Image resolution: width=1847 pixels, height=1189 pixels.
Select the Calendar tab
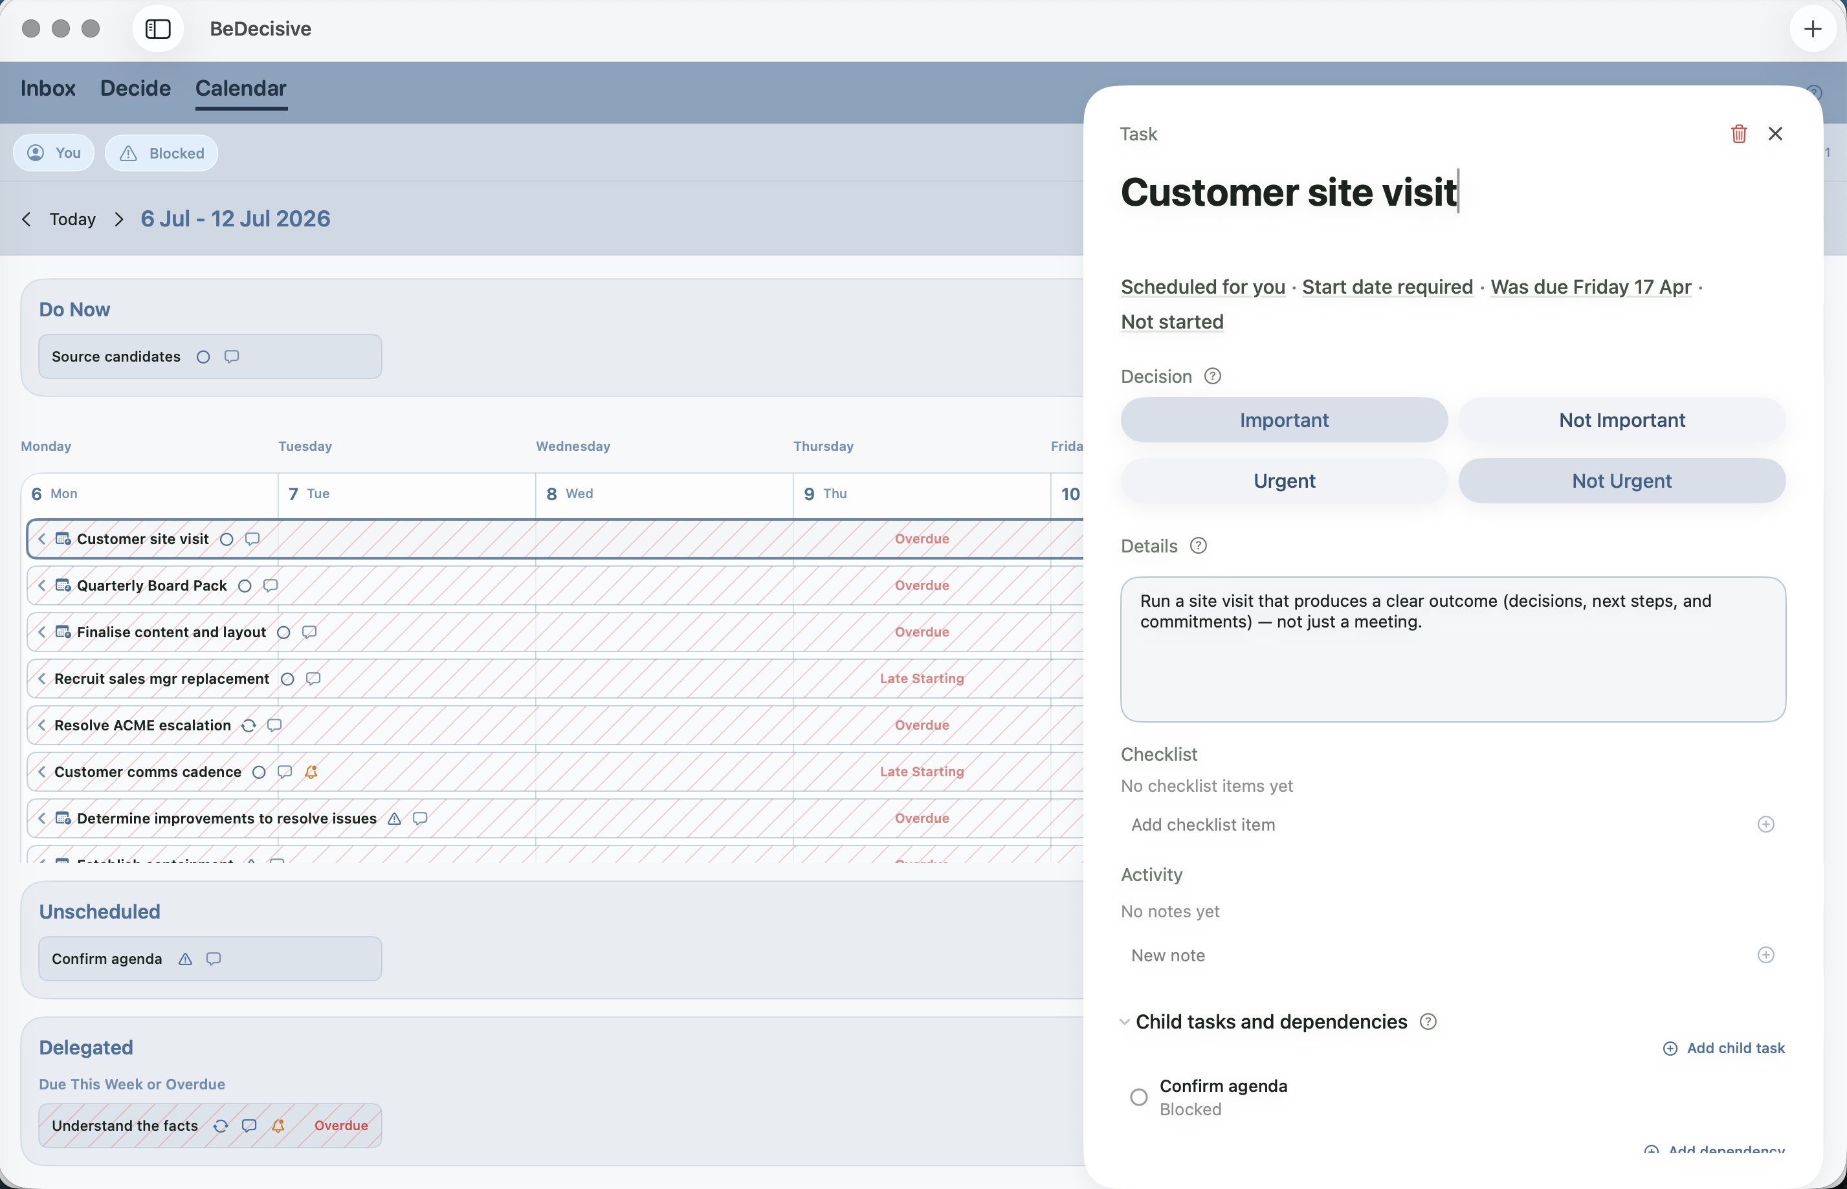click(x=241, y=88)
